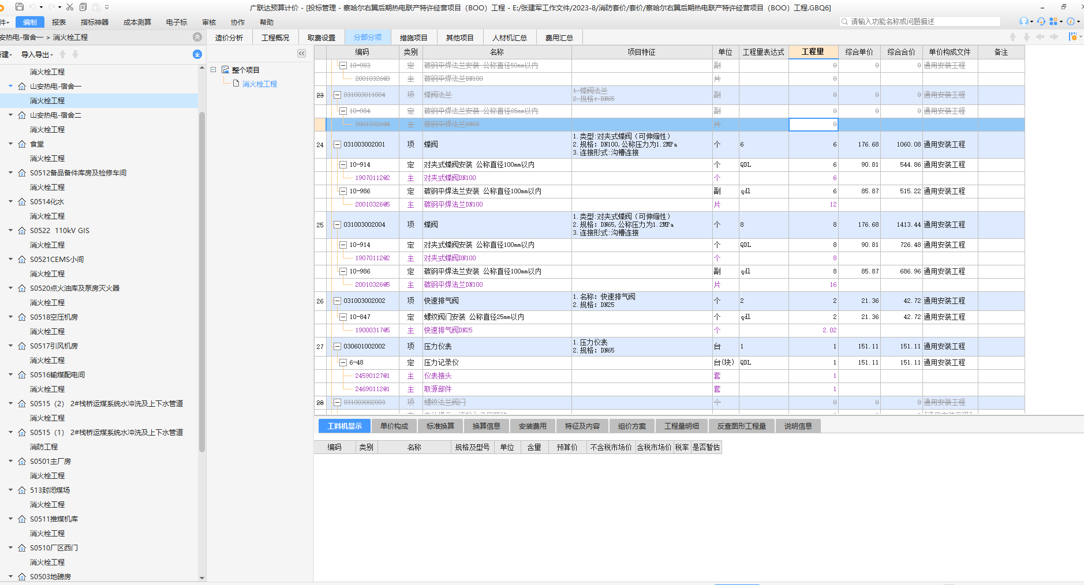Click the 快速排气阀DN25 material name cell
The image size is (1084, 585).
tap(497, 330)
